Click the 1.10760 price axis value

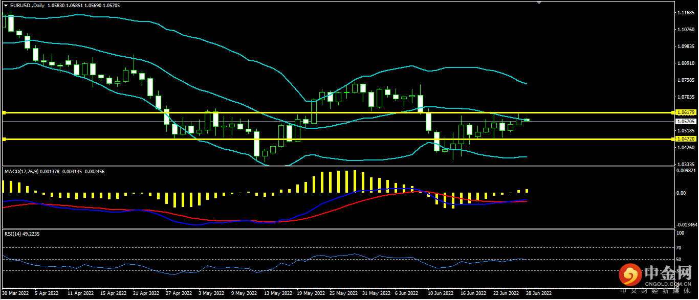click(685, 29)
